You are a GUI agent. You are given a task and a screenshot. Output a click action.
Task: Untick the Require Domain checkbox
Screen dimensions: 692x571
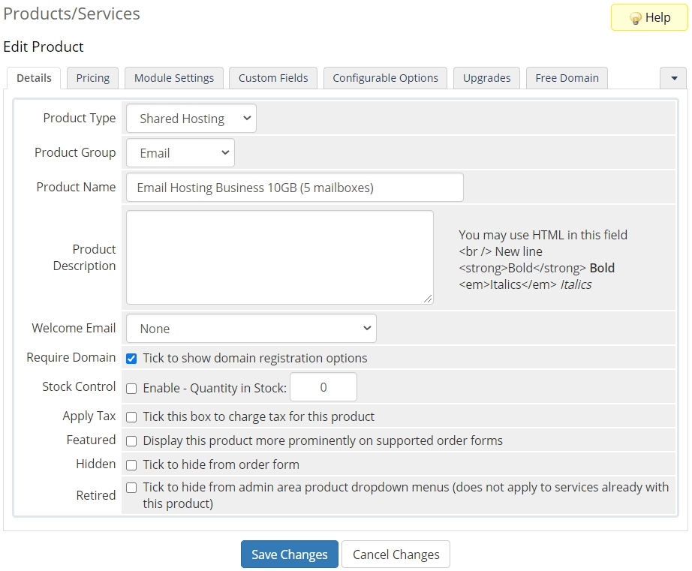(x=131, y=359)
